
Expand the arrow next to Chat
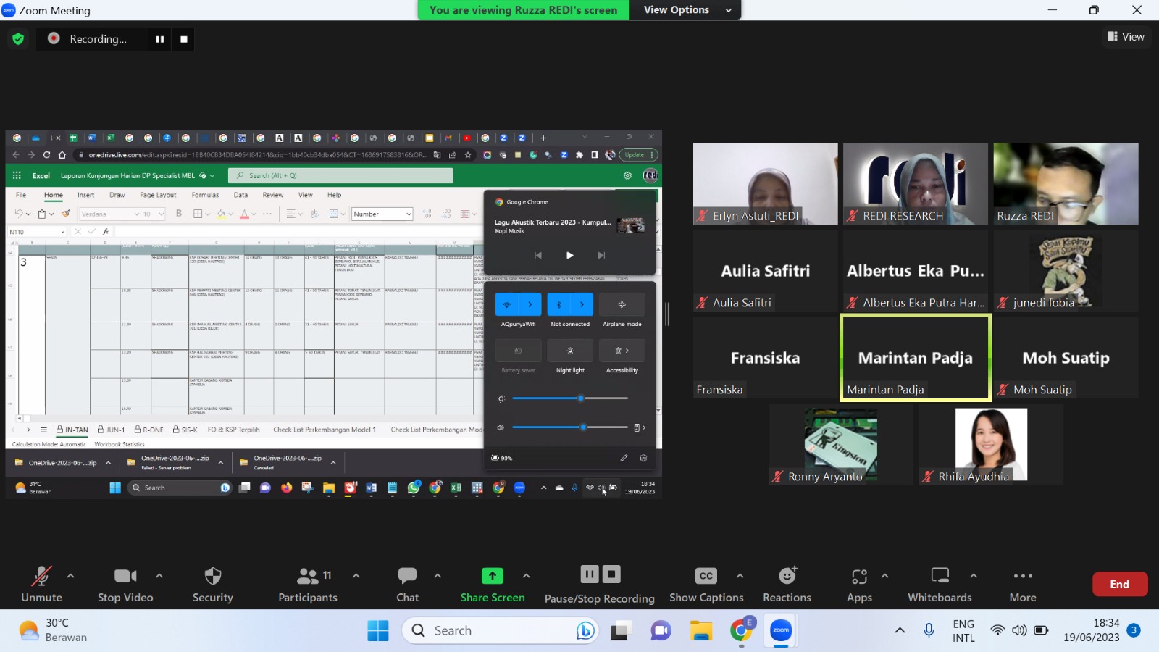[438, 576]
